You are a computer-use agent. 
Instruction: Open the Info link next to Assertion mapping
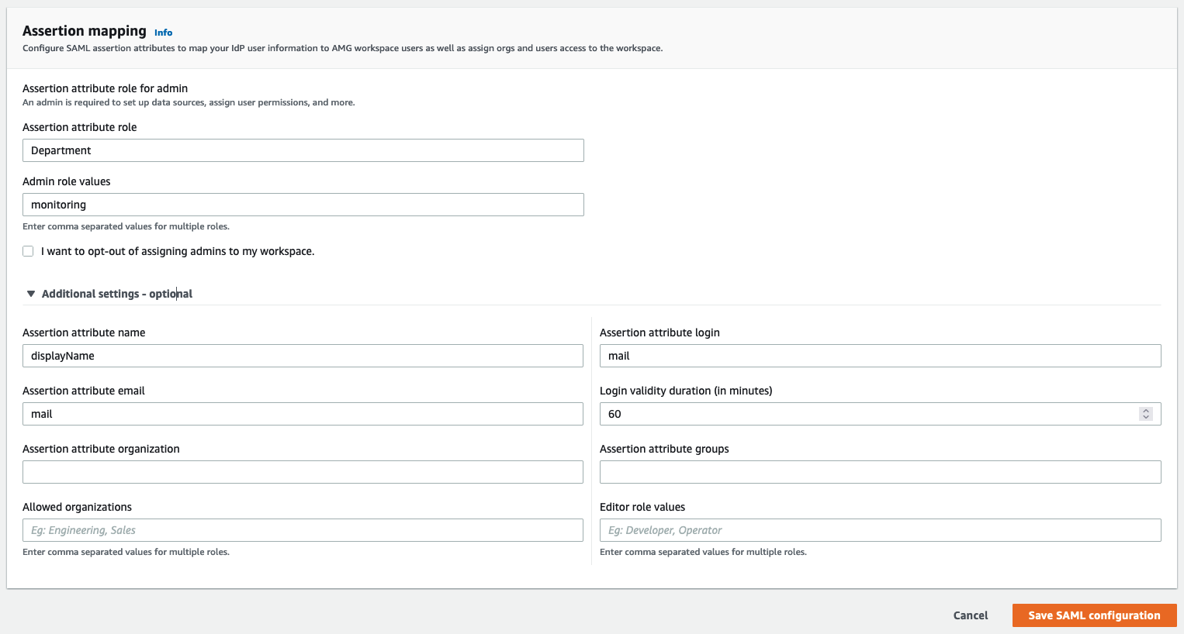pyautogui.click(x=163, y=33)
